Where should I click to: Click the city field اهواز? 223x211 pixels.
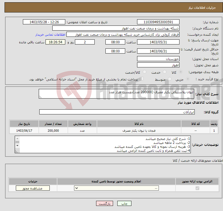click(x=158, y=65)
